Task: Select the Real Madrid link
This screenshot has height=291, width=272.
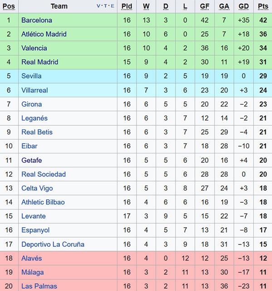Action: tap(40, 62)
